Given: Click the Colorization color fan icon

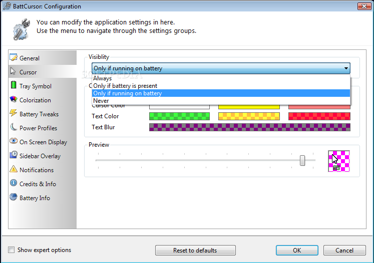Looking at the screenshot, I should [x=14, y=99].
